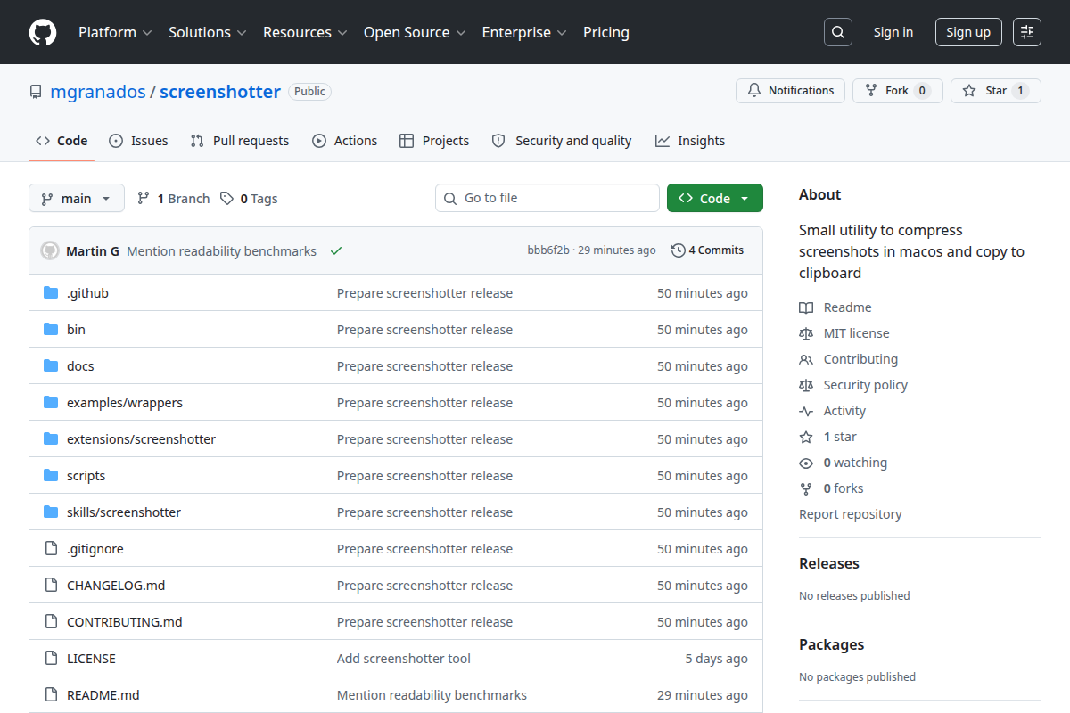Click the star icon next to 1 star
The height and width of the screenshot is (713, 1070).
806,437
